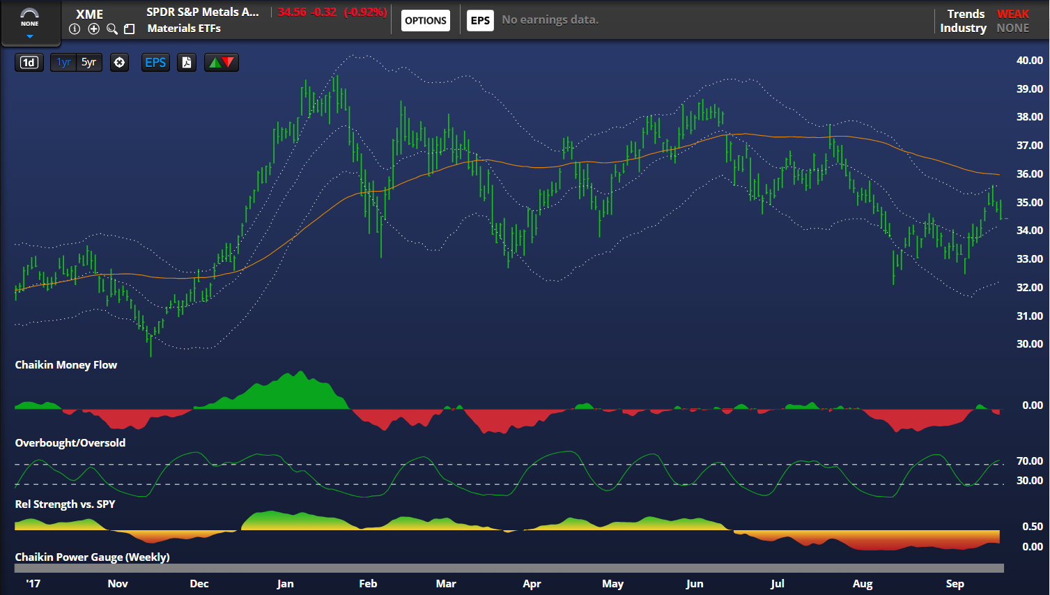The image size is (1050, 595).
Task: Click the 70.00 overbought level label
Action: [1029, 461]
